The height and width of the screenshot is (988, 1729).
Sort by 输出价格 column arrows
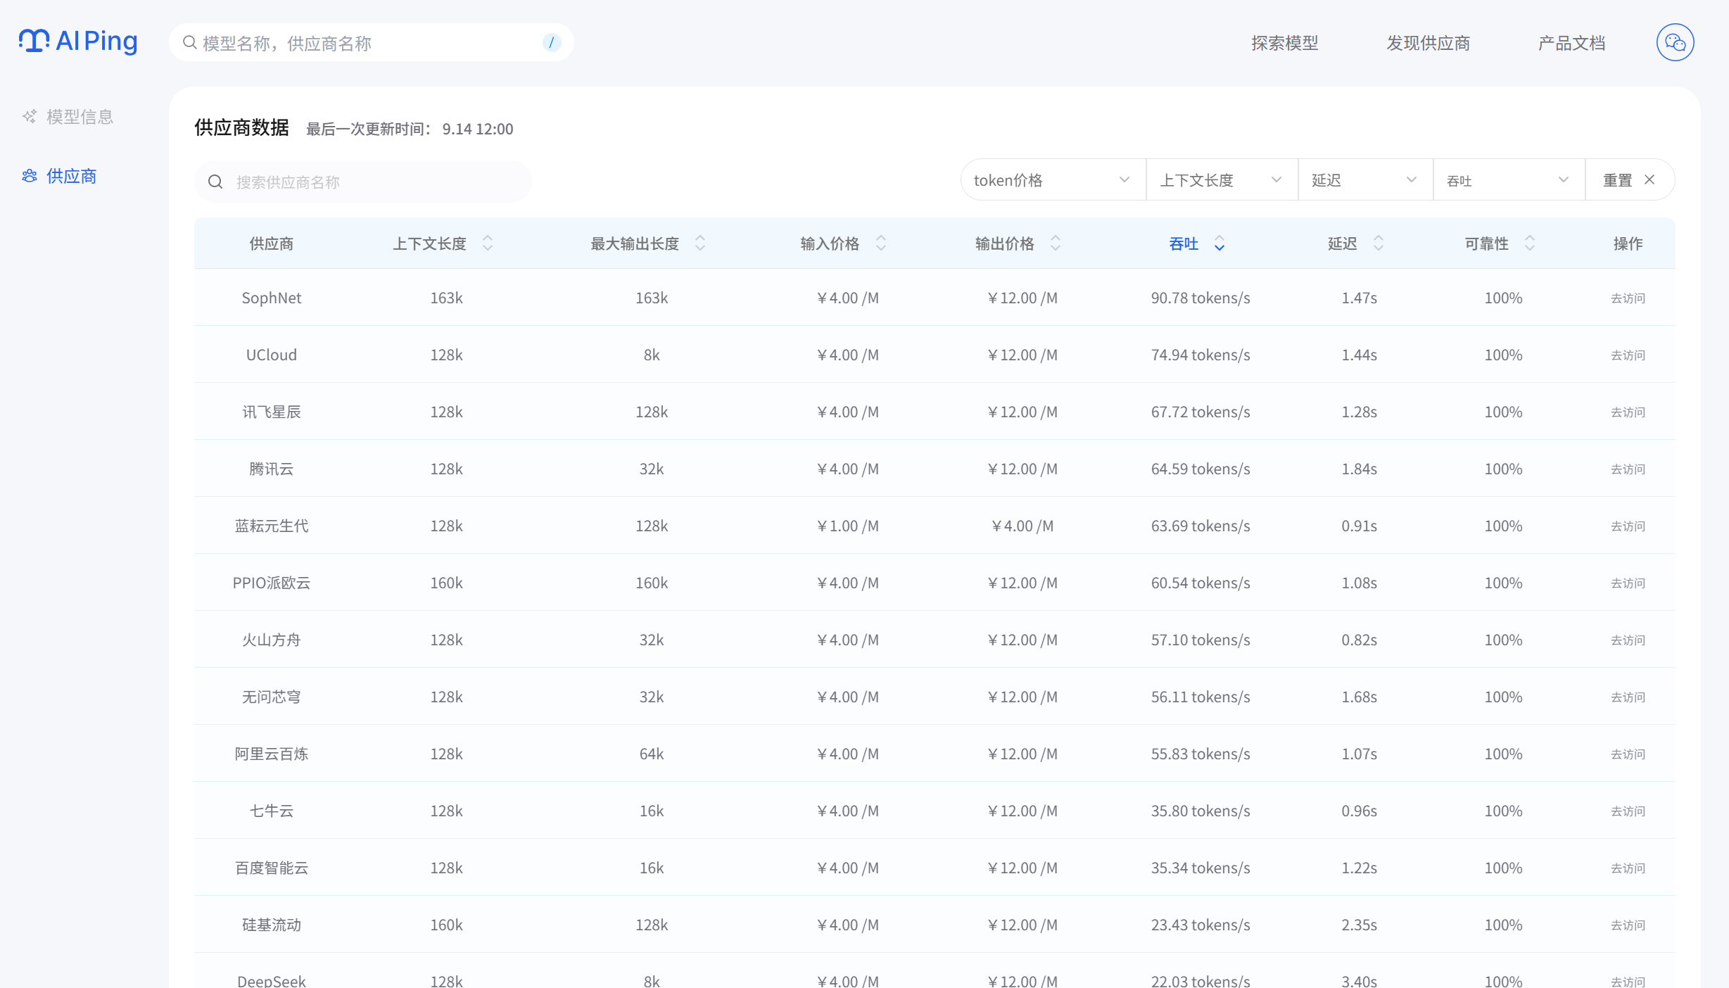point(1056,243)
